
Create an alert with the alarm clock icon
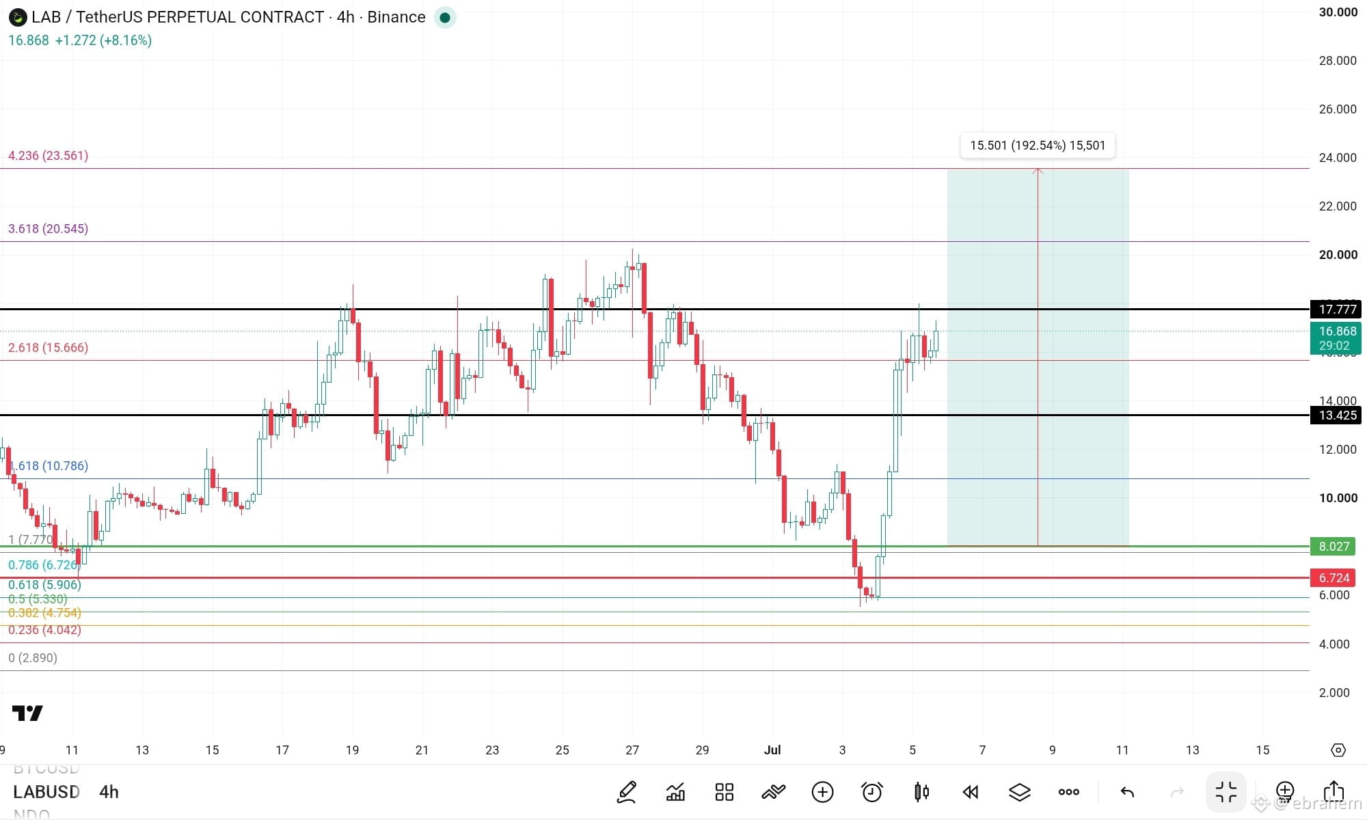(x=871, y=792)
